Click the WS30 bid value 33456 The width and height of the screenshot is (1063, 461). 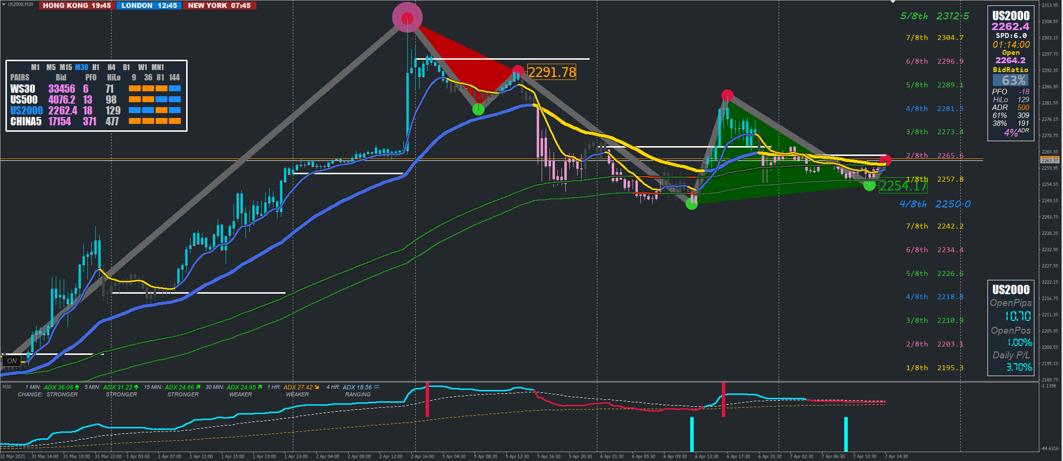[x=62, y=89]
